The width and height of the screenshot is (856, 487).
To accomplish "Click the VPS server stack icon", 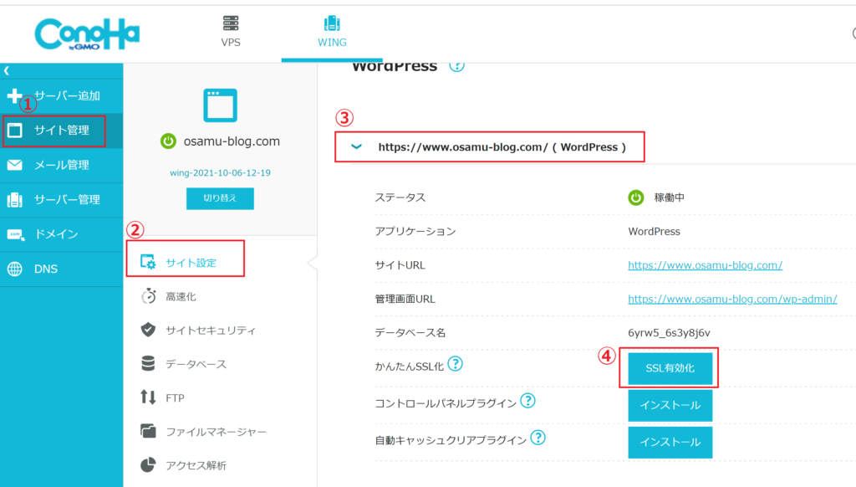I will (231, 23).
